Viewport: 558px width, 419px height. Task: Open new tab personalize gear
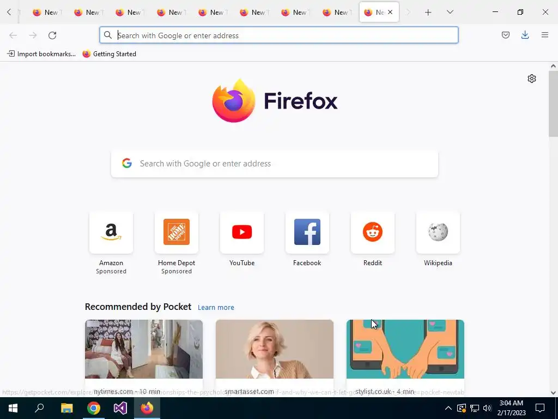532,79
